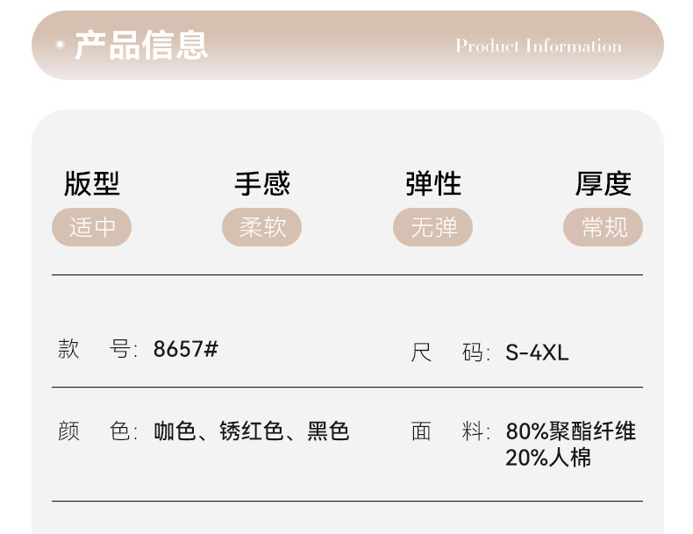
Task: Click the 款号 label
Action: pyautogui.click(x=97, y=349)
